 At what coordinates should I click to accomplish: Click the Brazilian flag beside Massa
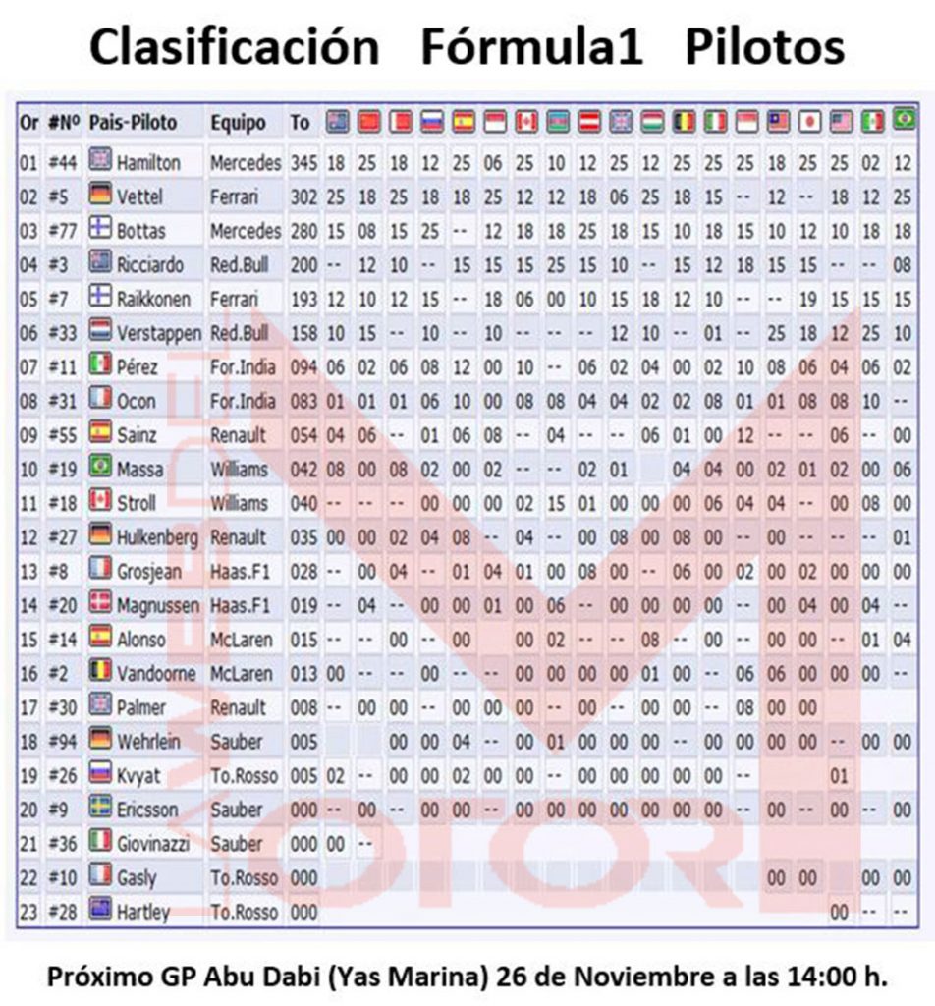point(100,469)
